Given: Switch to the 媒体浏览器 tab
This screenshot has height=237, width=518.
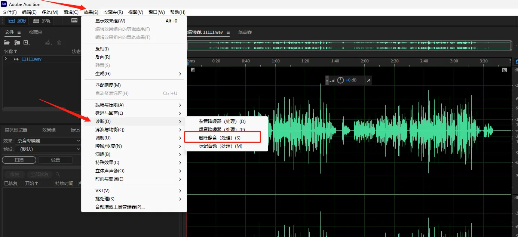Looking at the screenshot, I should [x=16, y=130].
